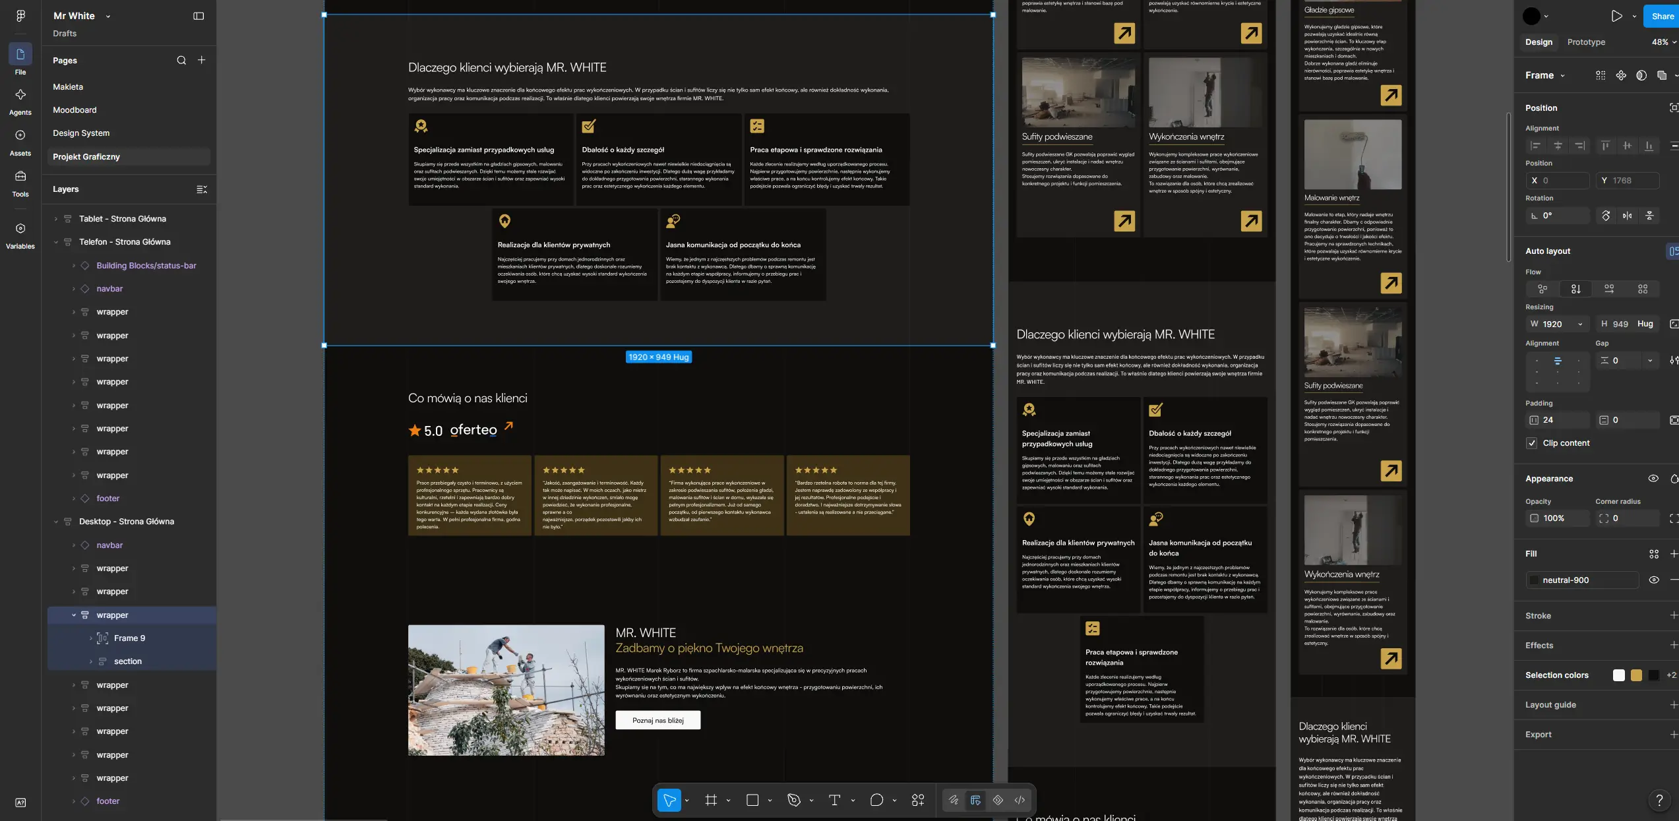
Task: Search pages with the magnifier icon
Action: [181, 60]
